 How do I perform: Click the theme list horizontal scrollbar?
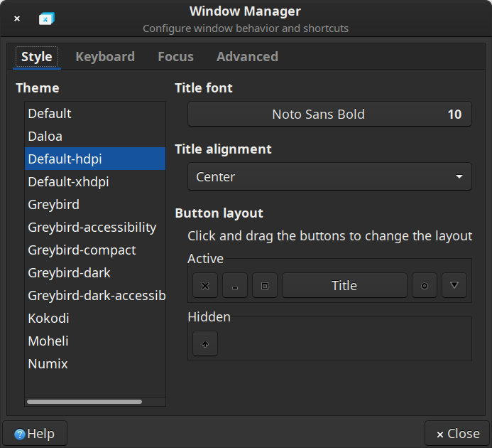pos(84,402)
